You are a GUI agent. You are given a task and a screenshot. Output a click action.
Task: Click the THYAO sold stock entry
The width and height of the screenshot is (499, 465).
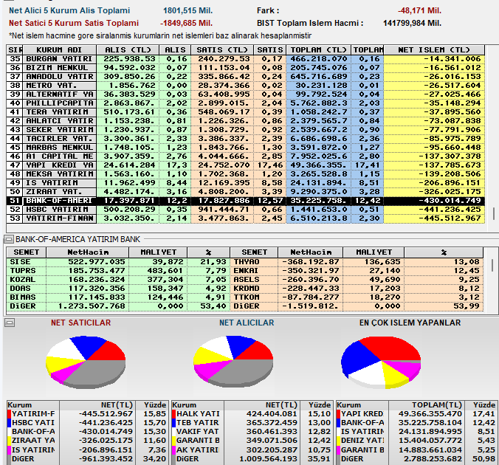tap(357, 262)
